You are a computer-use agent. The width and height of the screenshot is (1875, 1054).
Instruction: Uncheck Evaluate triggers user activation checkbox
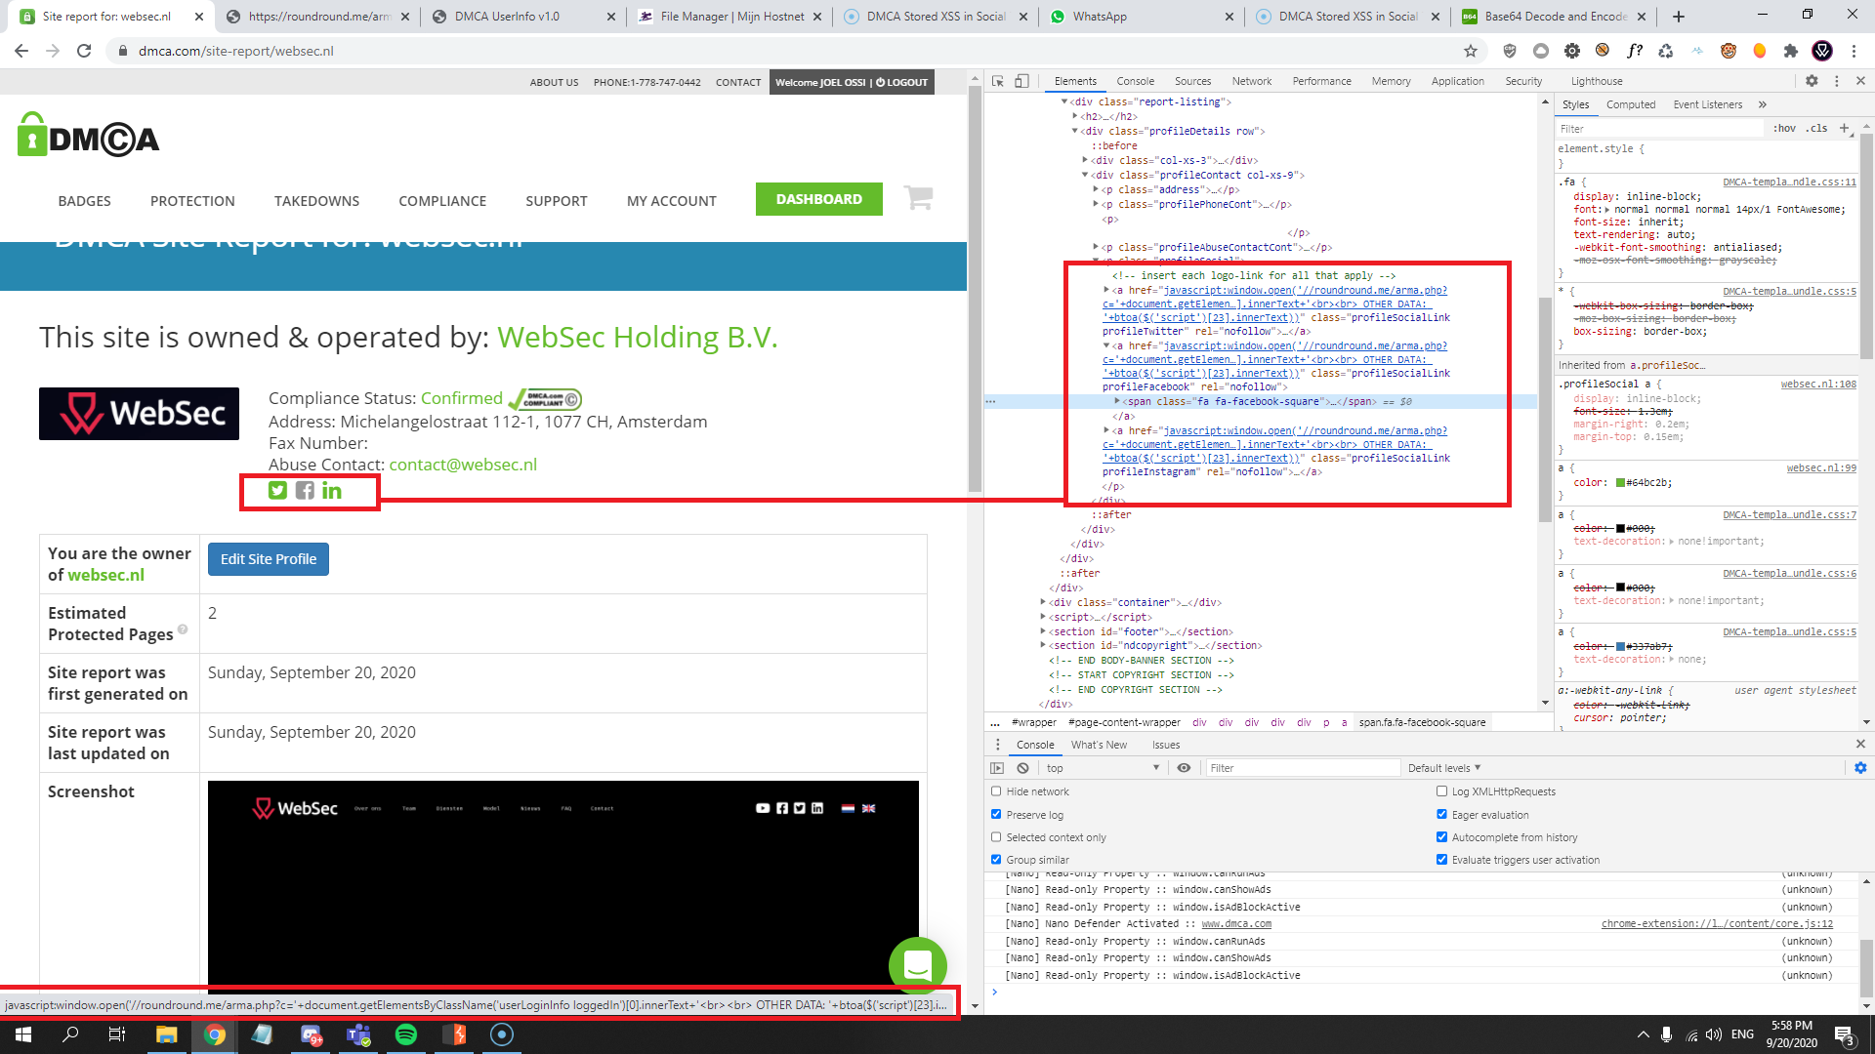(1441, 860)
